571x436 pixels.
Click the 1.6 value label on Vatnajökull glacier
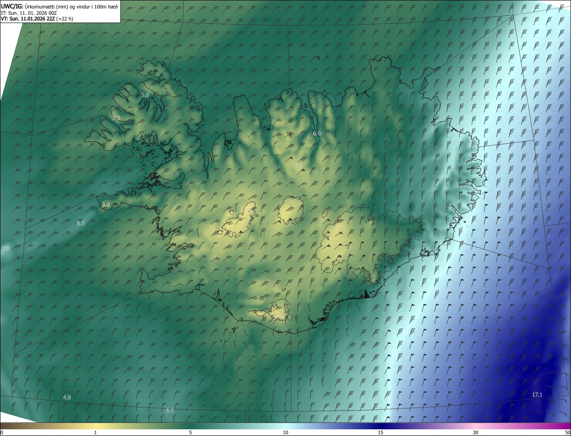(x=338, y=228)
